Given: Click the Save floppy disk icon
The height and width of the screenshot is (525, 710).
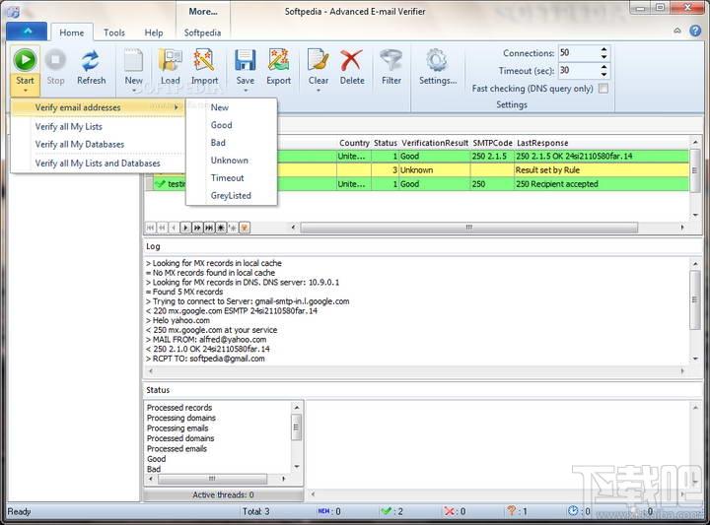Looking at the screenshot, I should [245, 60].
